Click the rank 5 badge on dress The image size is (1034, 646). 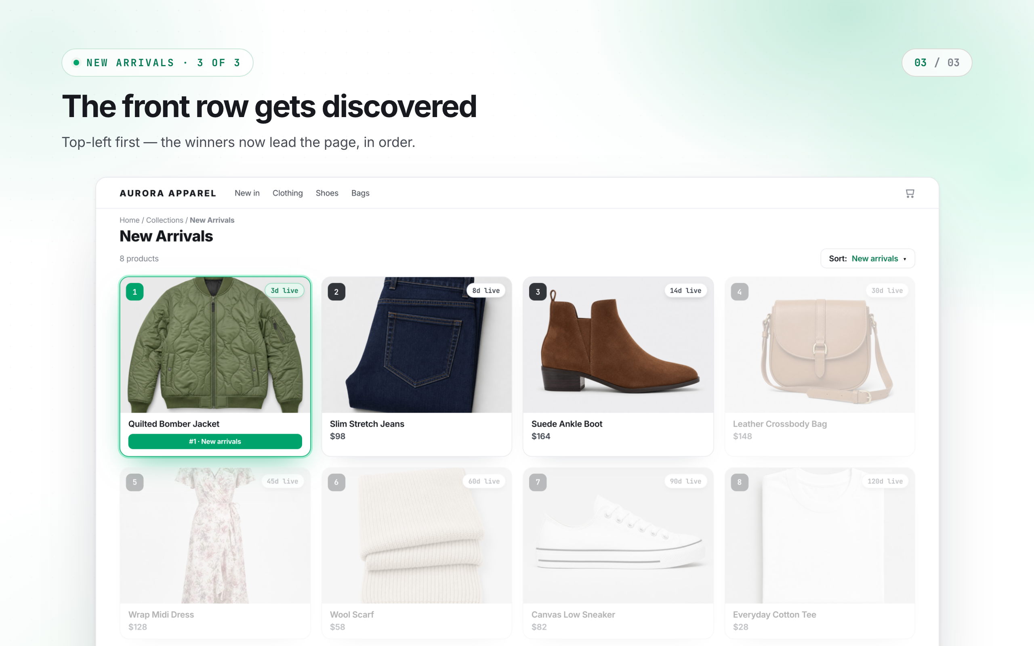(x=135, y=482)
